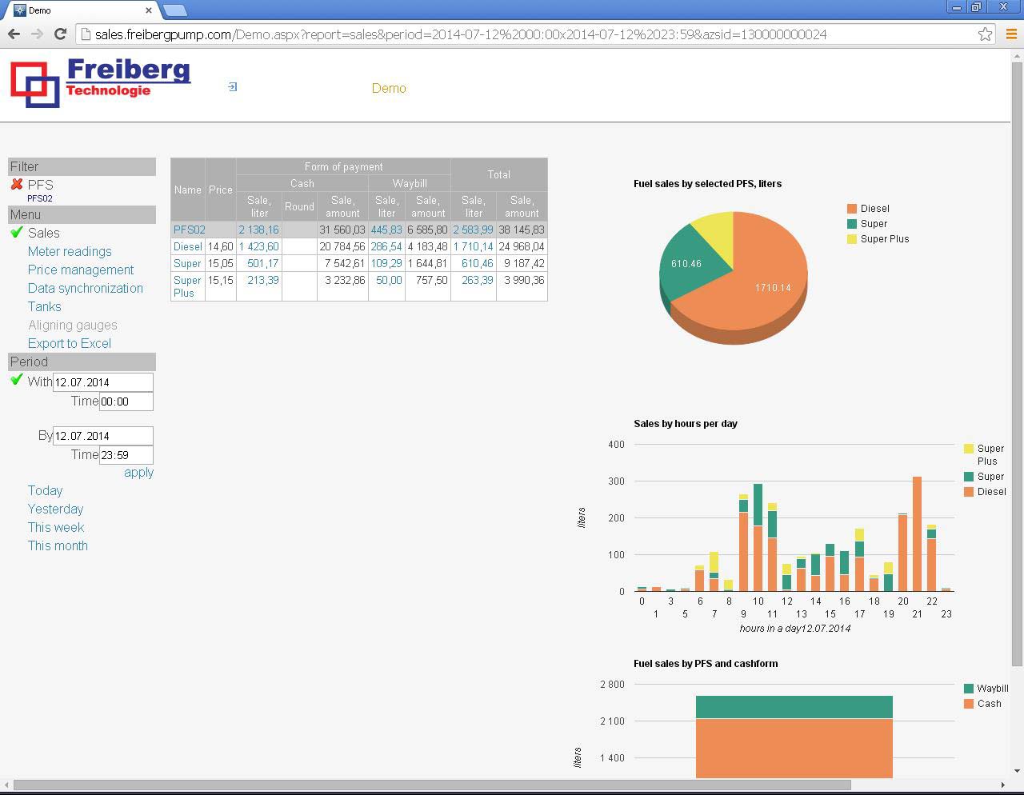The height and width of the screenshot is (795, 1024).
Task: Open the Time field showing 23:59
Action: point(126,454)
